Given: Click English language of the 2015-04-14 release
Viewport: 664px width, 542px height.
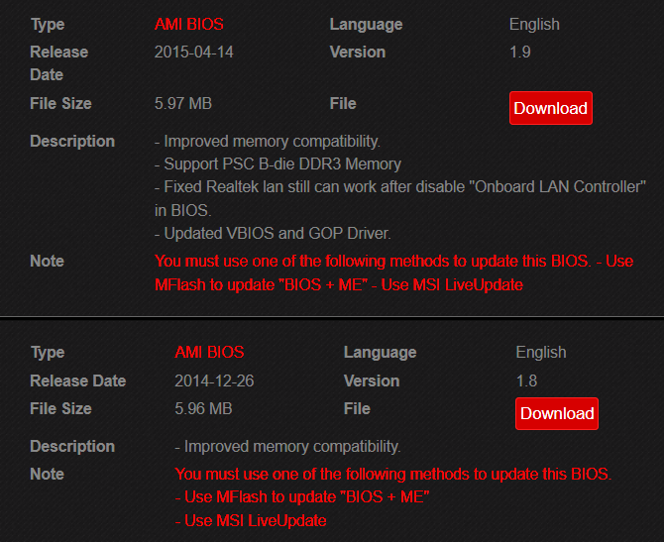Looking at the screenshot, I should coord(534,24).
